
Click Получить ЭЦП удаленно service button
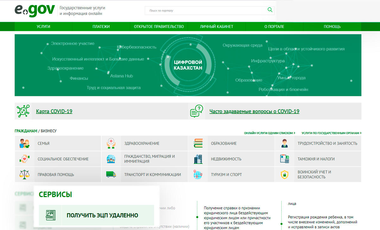pyautogui.click(x=96, y=215)
